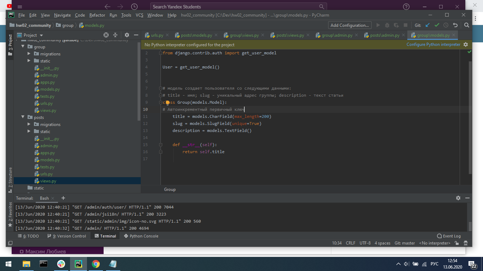Open the Terminal panel settings gear
Viewport: 483px width, 271px height.
click(458, 198)
